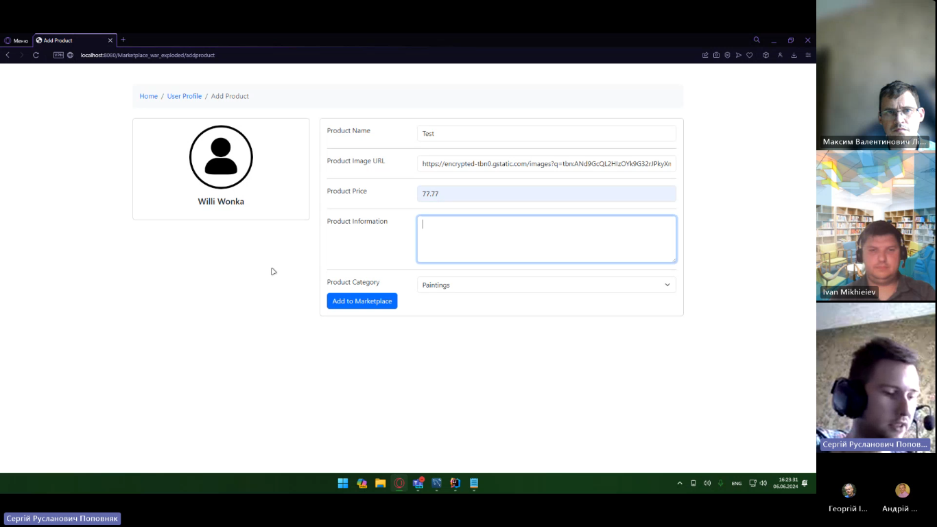This screenshot has width=937, height=527.
Task: Click the Product Price input field
Action: (546, 194)
